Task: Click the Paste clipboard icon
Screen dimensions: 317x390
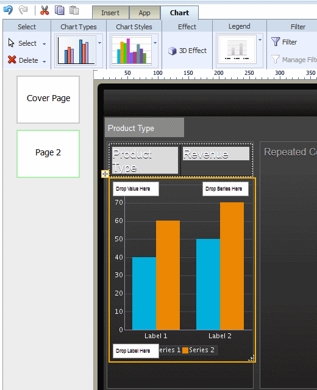Action: pyautogui.click(x=74, y=10)
